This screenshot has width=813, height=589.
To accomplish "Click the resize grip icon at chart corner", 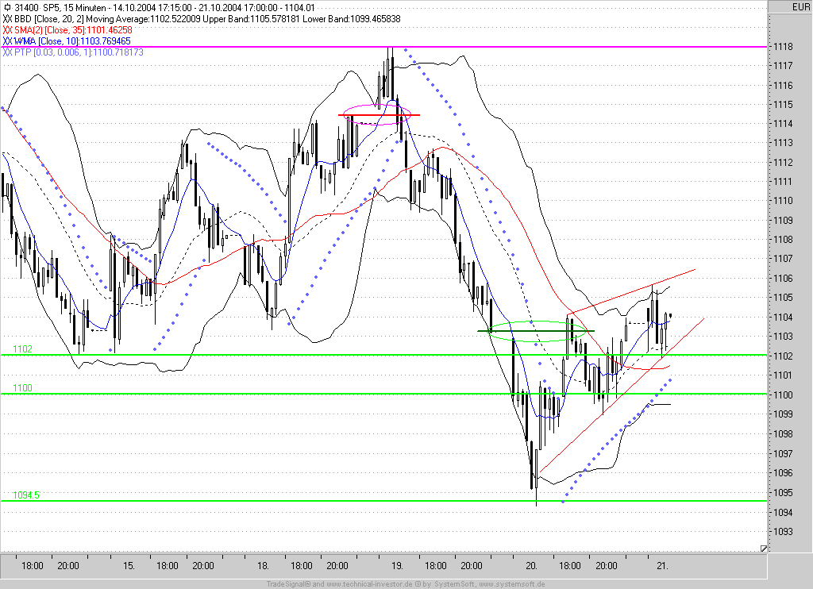I will tap(763, 549).
